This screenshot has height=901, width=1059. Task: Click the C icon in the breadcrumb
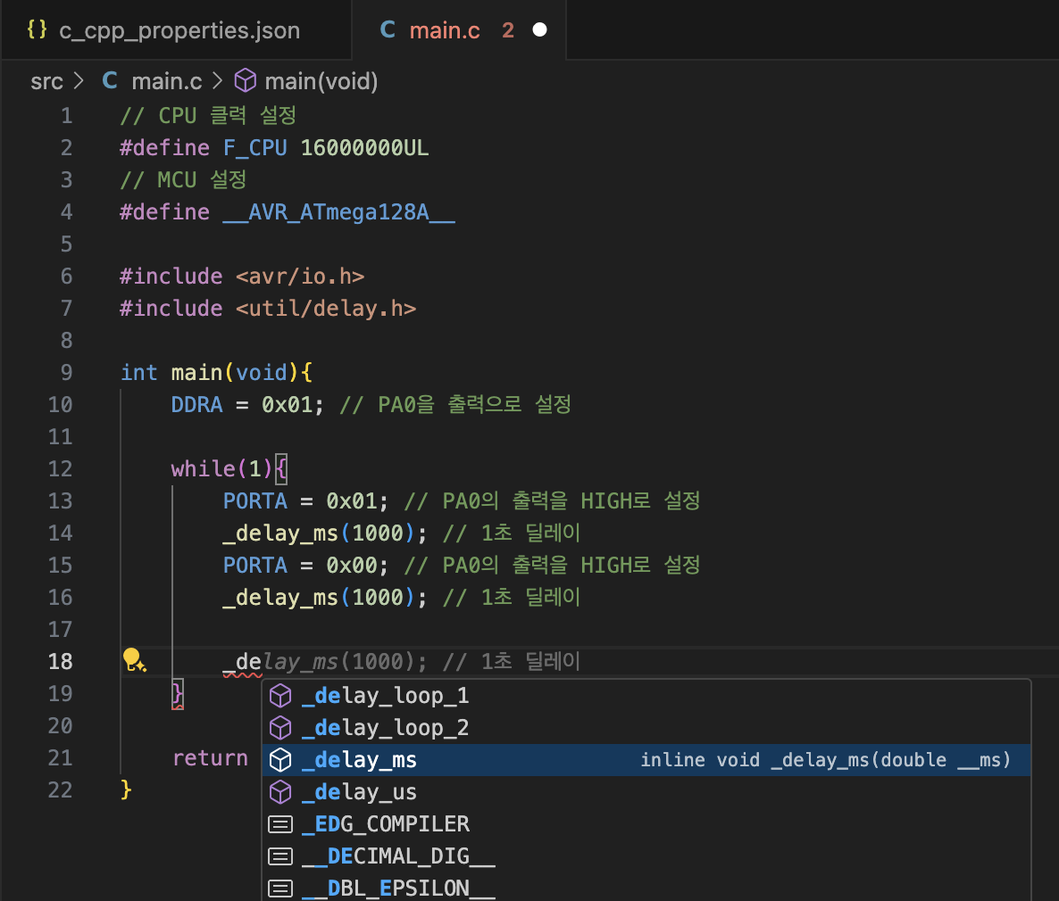pyautogui.click(x=110, y=81)
